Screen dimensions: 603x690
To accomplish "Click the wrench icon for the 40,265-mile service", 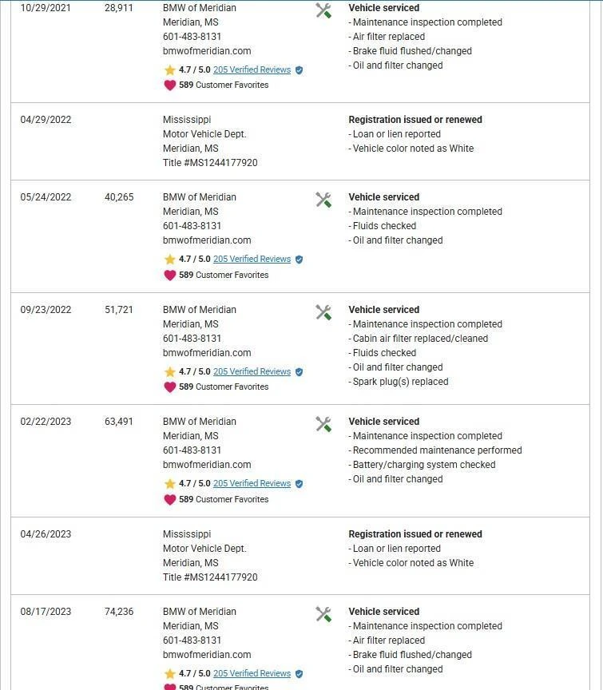I will click(323, 200).
